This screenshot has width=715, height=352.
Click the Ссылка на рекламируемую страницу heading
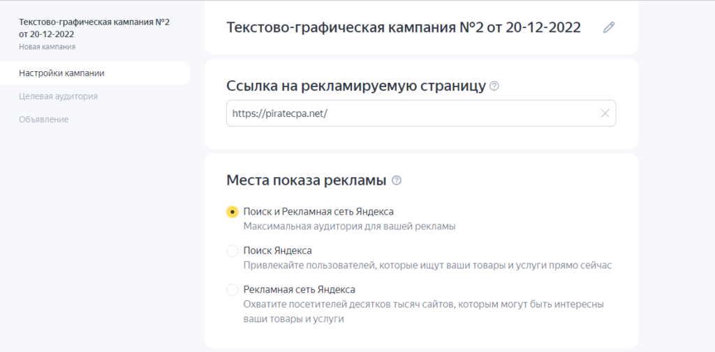point(356,86)
